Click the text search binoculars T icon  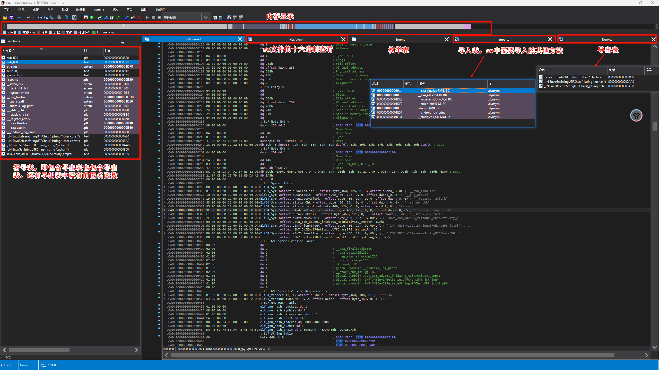point(46,17)
